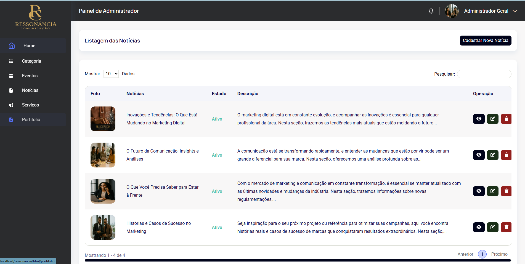525x264 pixels.
Task: Delete the Inovações e Tendências news entry
Action: tap(506, 119)
